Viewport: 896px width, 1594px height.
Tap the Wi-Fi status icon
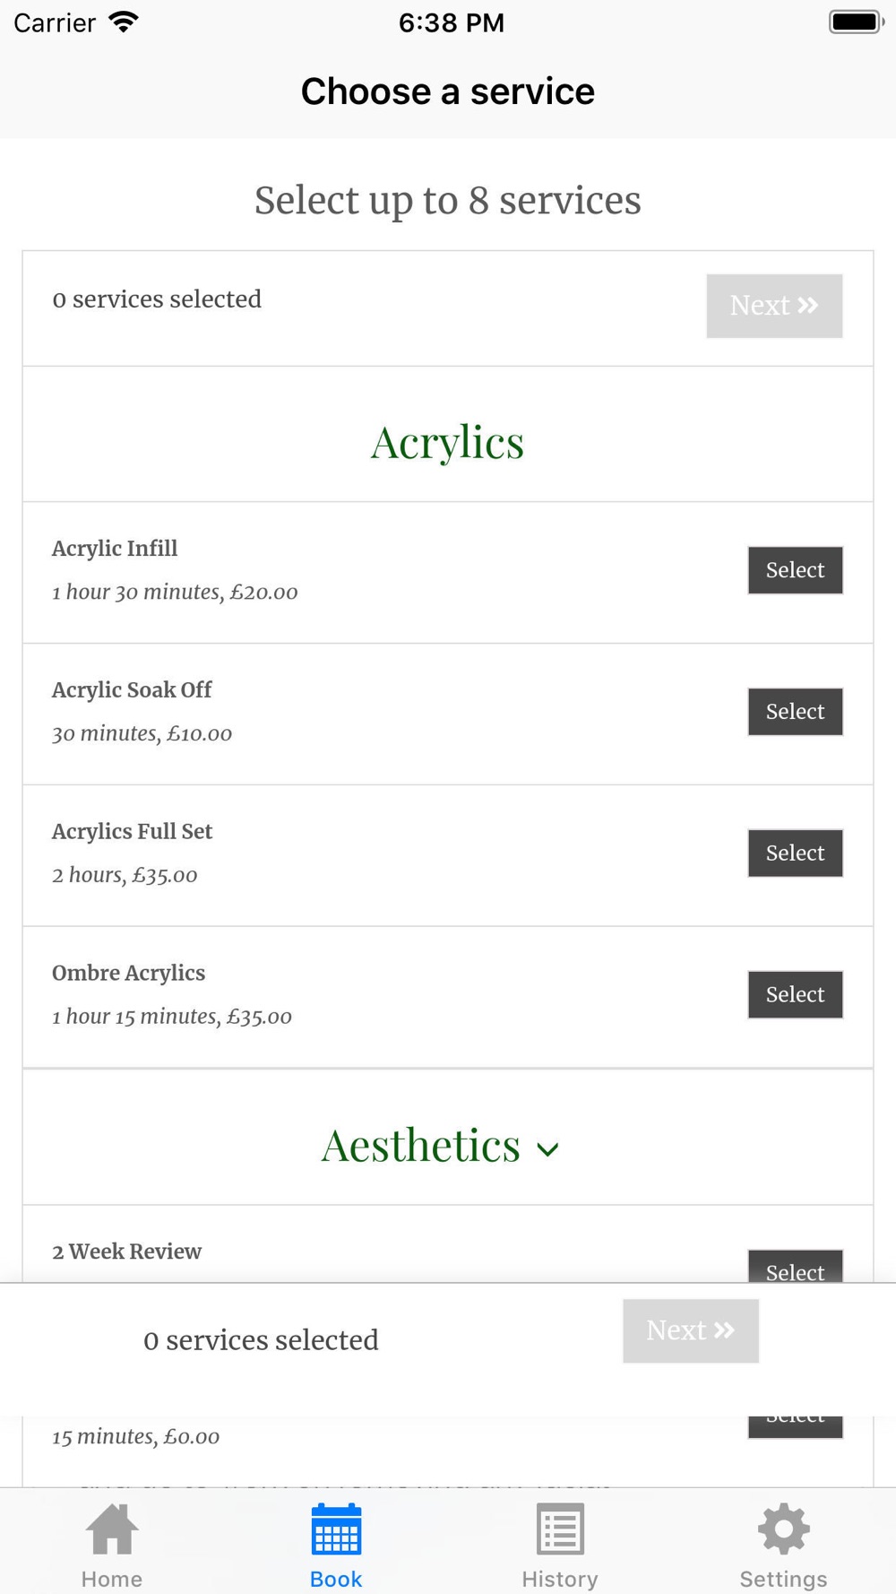click(x=124, y=22)
